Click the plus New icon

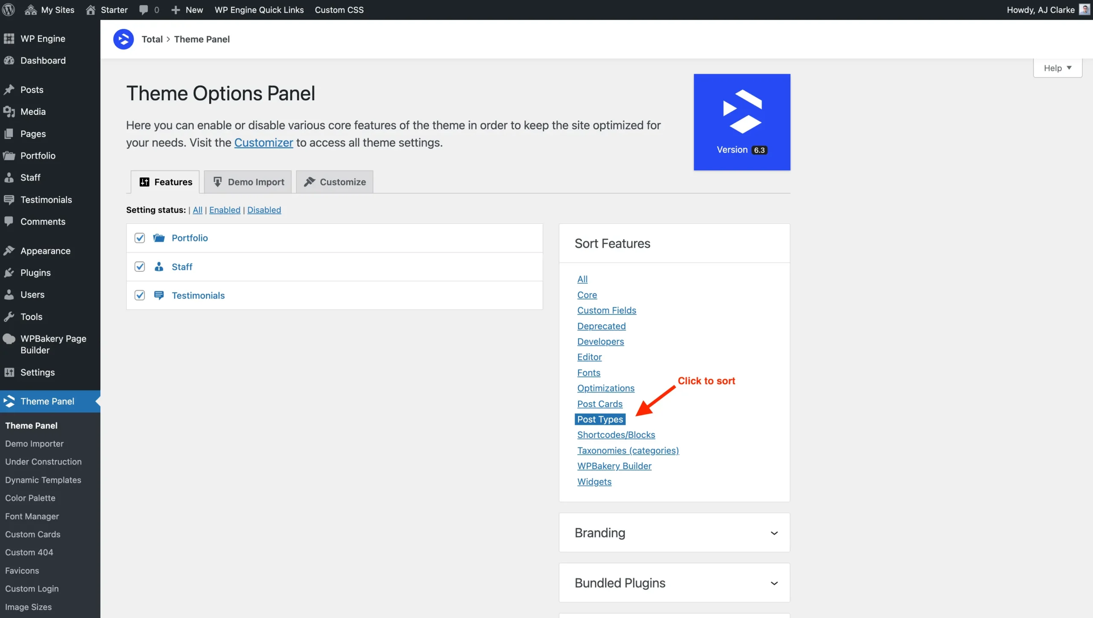tap(175, 10)
